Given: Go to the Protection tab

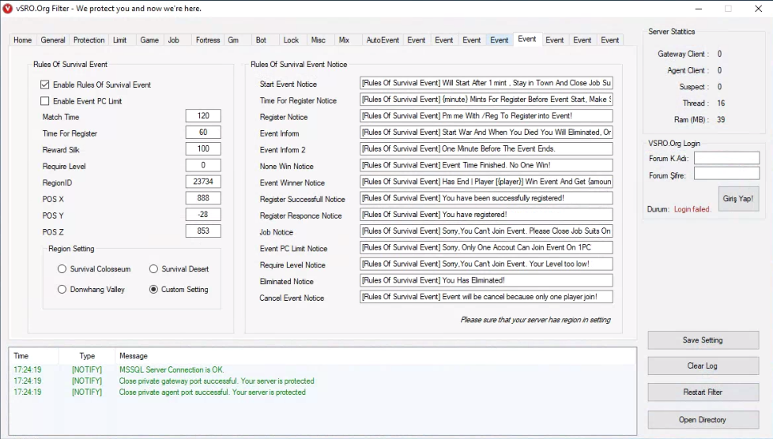Looking at the screenshot, I should [89, 40].
